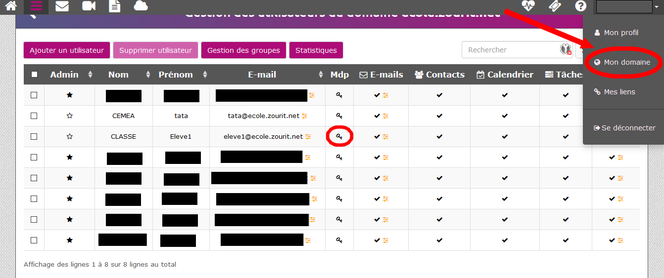Open the mail envelope icon
Screen dimensions: 664x278
(x=62, y=6)
